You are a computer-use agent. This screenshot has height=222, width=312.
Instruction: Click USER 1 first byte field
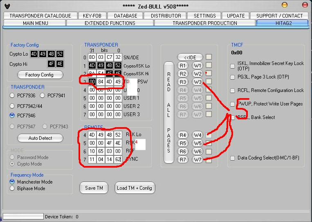[x=92, y=98]
